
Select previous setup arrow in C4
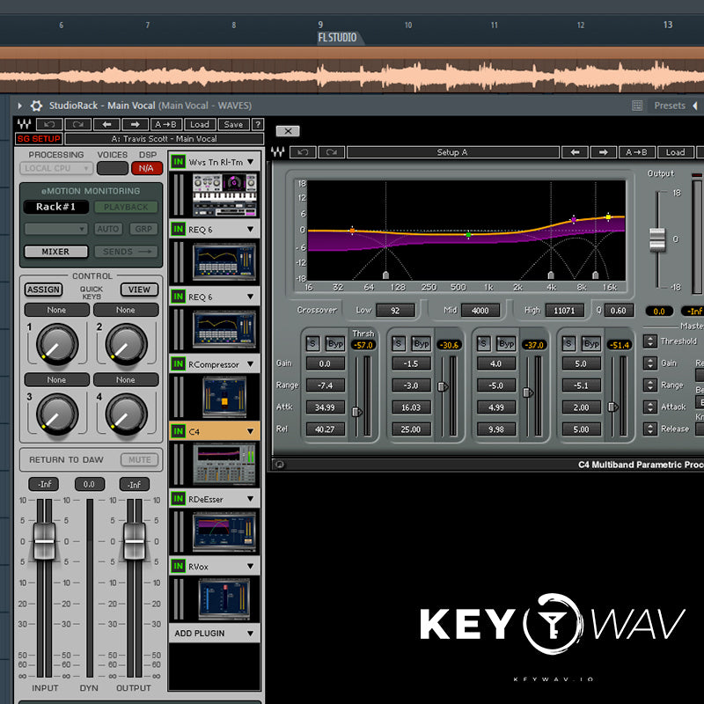575,152
